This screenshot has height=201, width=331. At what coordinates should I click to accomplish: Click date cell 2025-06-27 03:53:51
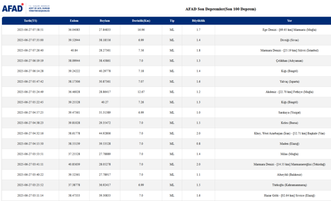tap(30, 154)
